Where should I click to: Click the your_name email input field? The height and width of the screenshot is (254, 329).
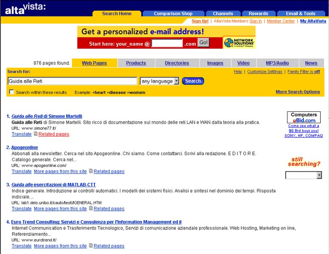(x=167, y=43)
